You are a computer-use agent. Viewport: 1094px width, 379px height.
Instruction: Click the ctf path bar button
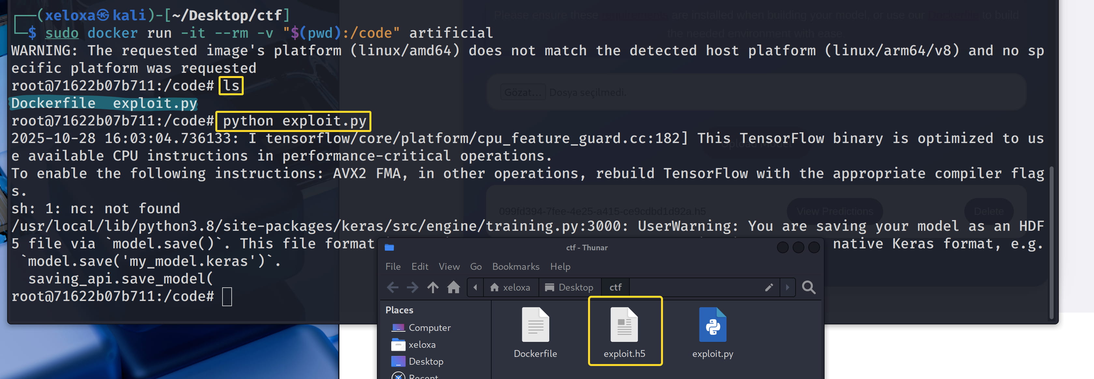615,287
